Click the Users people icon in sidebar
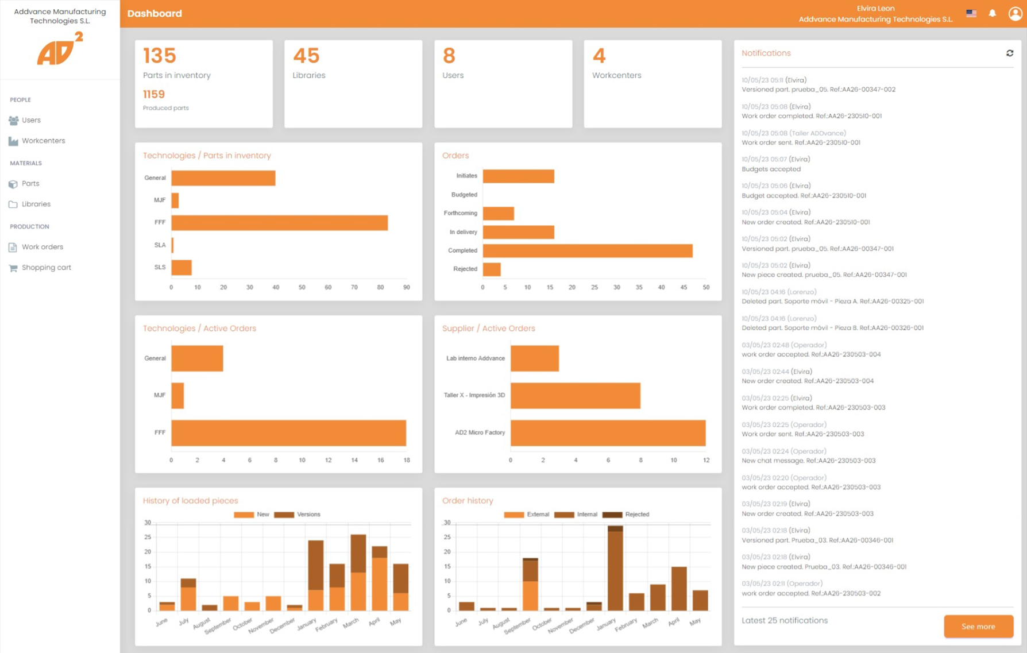This screenshot has width=1027, height=653. pos(13,121)
